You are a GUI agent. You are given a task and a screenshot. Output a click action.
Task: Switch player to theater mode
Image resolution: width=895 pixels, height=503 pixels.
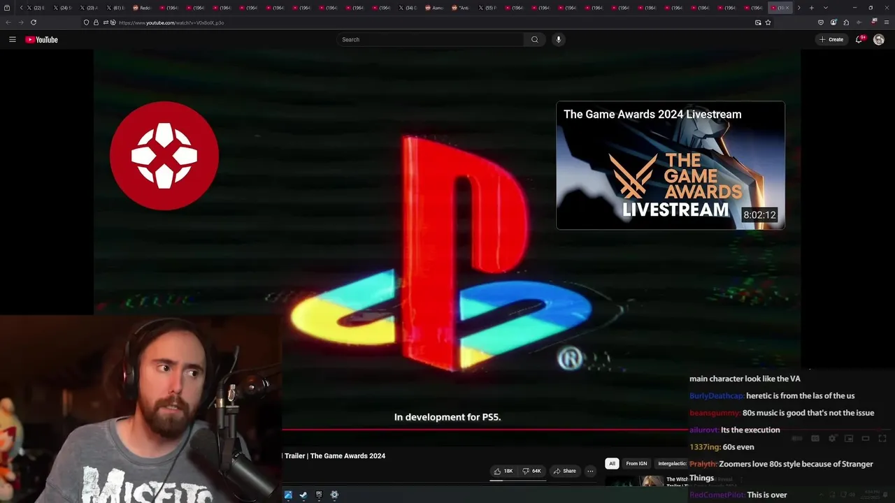pos(866,438)
